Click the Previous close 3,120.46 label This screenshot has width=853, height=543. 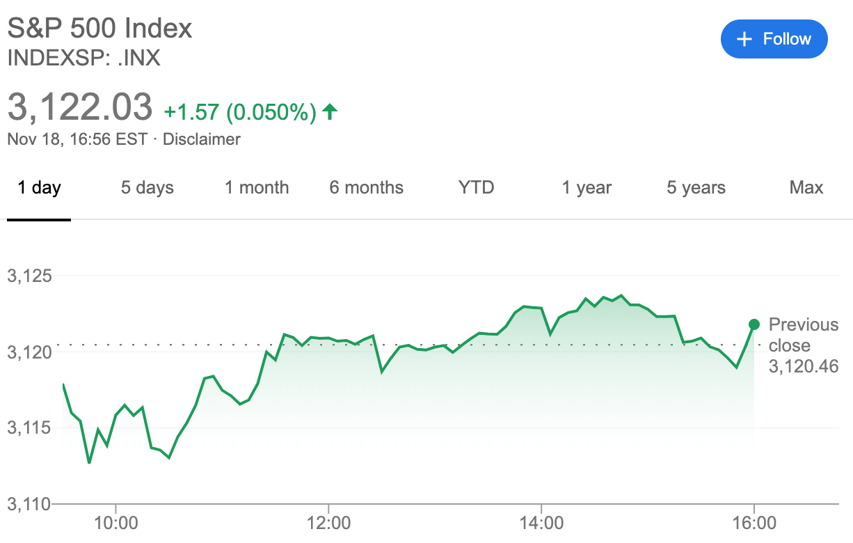tap(804, 345)
